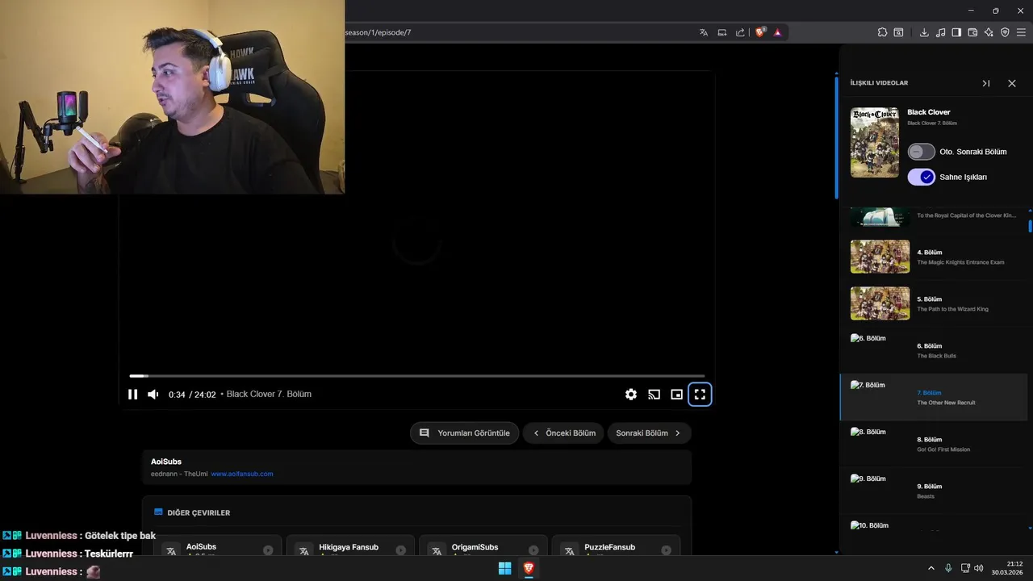Turn off Sahne Işıkları switch
Viewport: 1033px width, 581px height.
922,177
